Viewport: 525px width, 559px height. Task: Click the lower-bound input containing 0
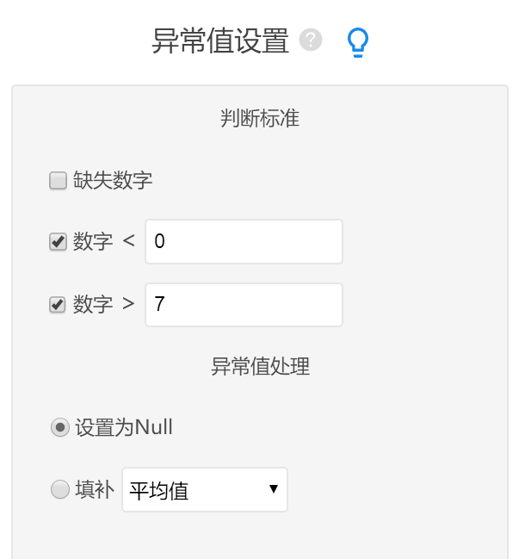pyautogui.click(x=244, y=242)
